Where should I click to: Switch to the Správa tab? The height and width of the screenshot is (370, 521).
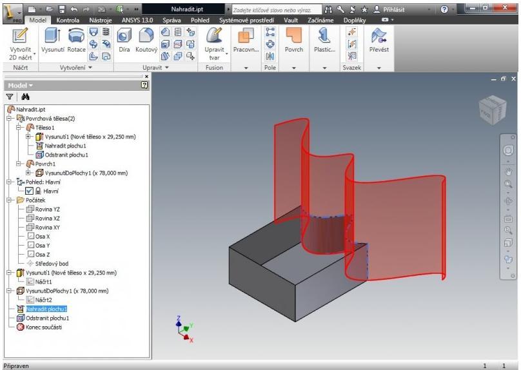coord(172,20)
